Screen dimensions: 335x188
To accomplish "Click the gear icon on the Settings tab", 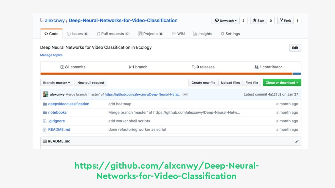I will pos(222,34).
